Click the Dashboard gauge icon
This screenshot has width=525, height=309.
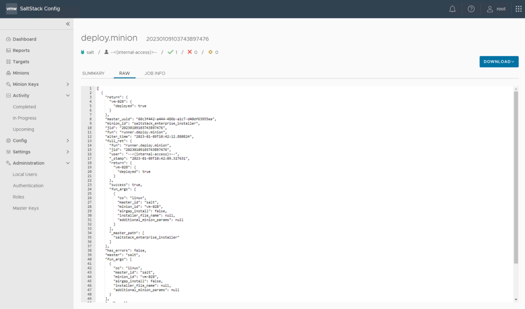coord(8,39)
